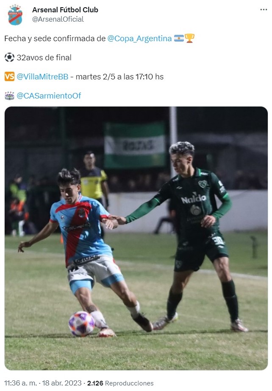
Task: Open the tweet's three-dot more menu
Action: point(264,10)
